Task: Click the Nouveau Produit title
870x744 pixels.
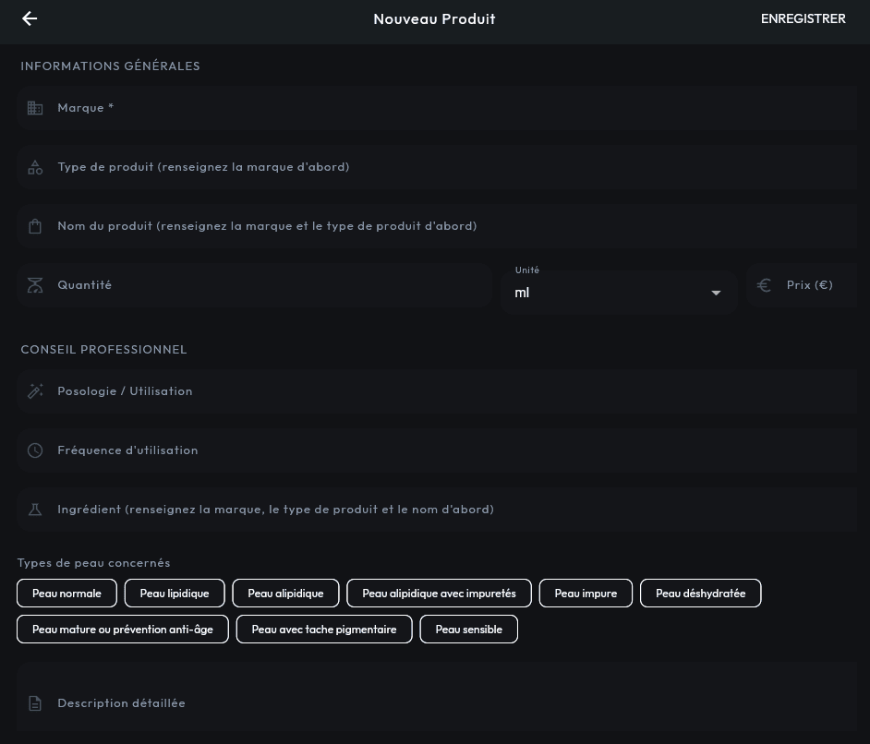Action: pos(434,18)
